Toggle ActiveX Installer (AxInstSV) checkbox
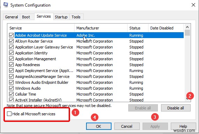Screen dimensions: 199x134 click(11, 100)
